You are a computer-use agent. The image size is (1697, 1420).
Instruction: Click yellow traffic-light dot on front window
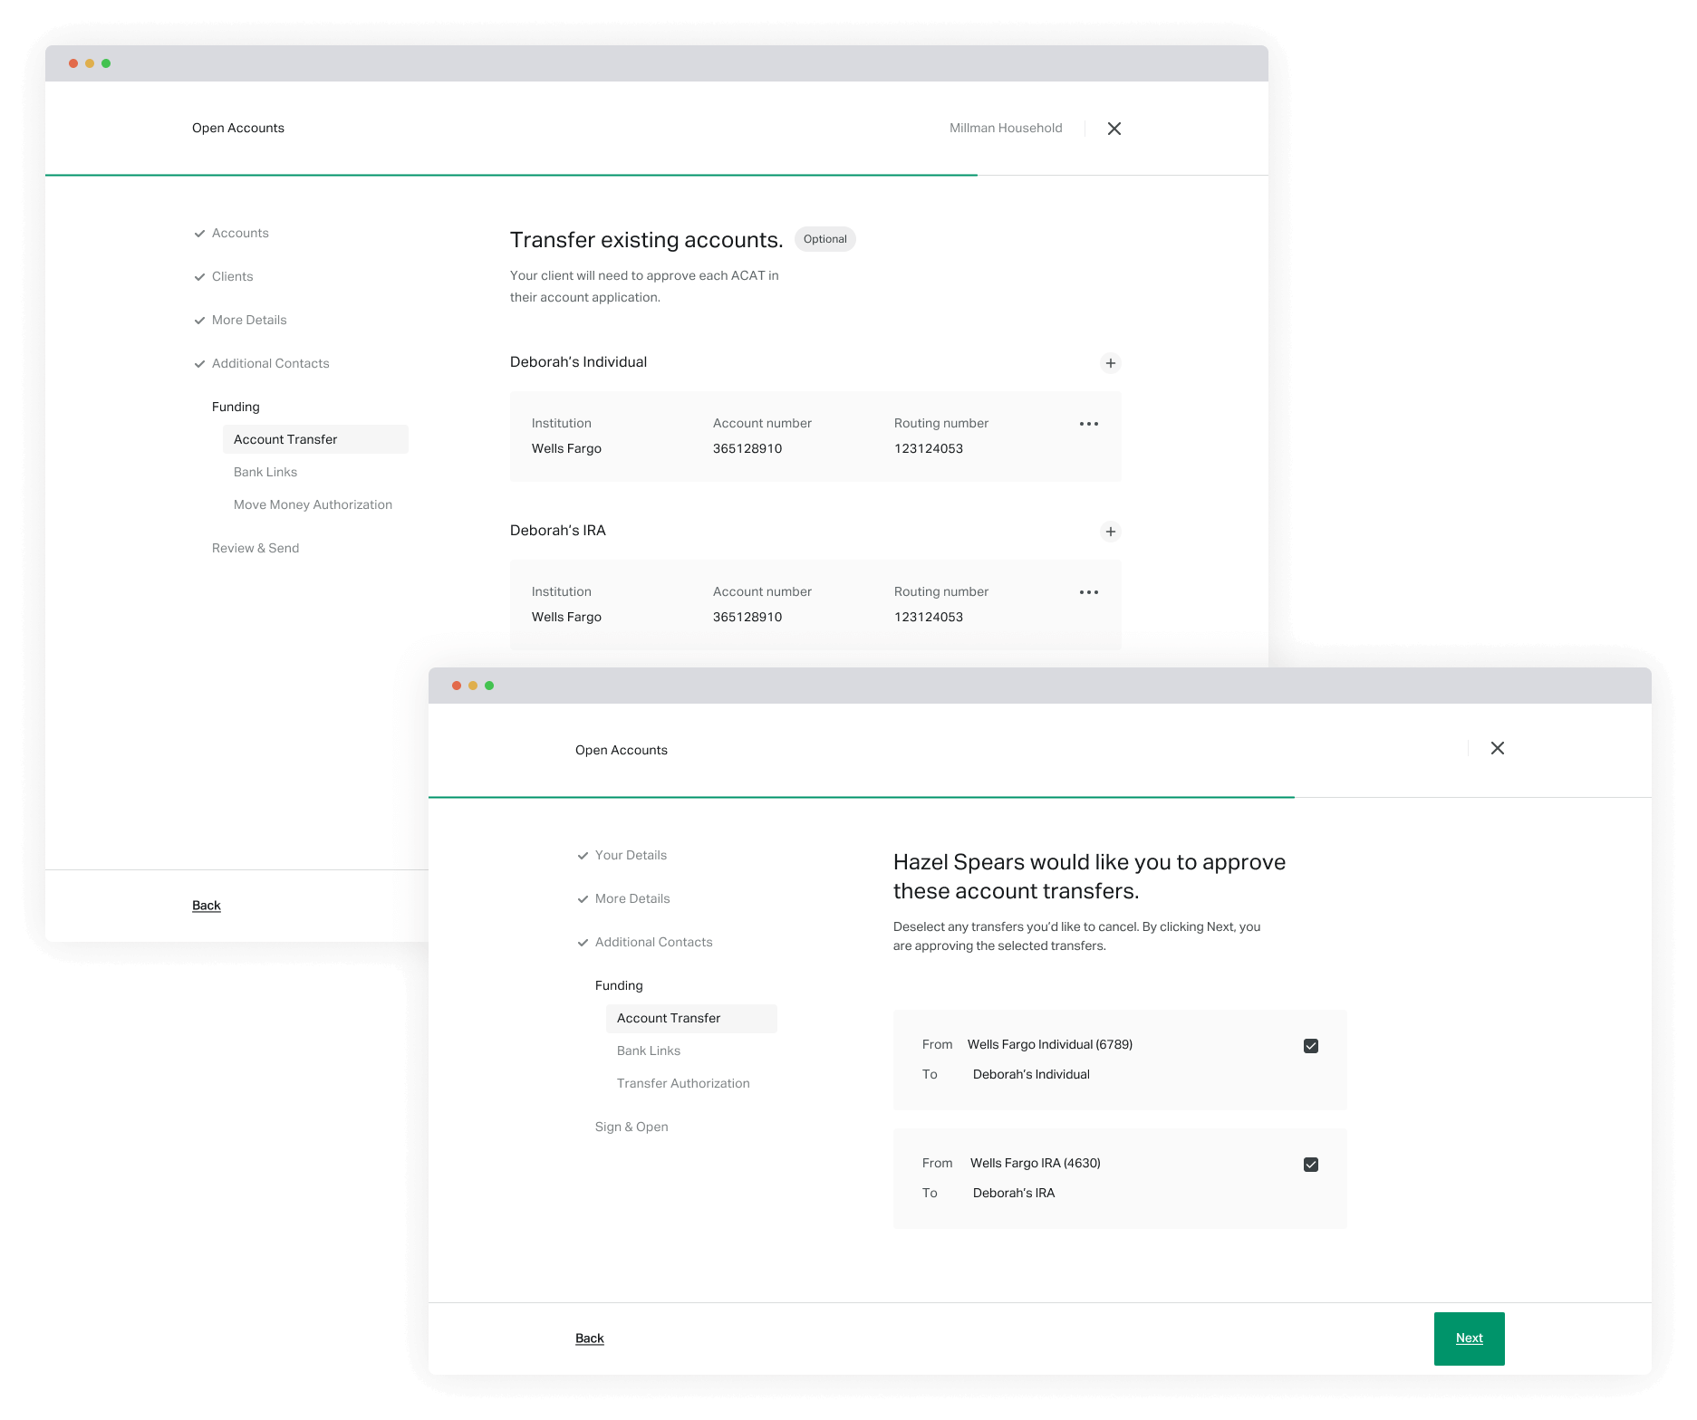[473, 686]
